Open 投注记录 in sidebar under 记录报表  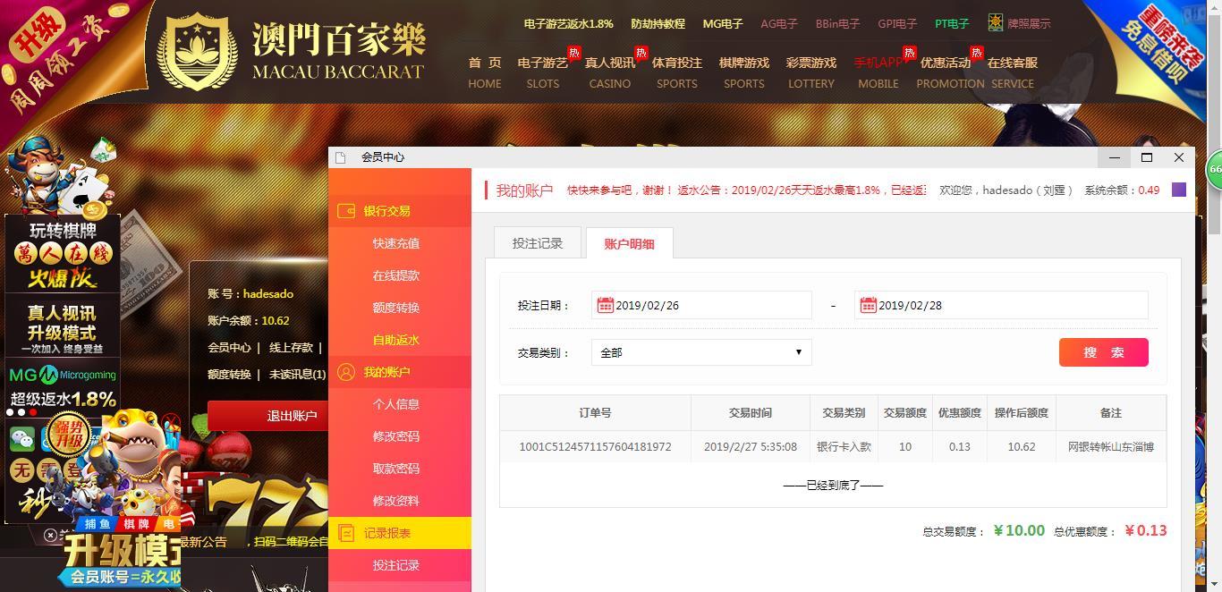click(x=396, y=565)
